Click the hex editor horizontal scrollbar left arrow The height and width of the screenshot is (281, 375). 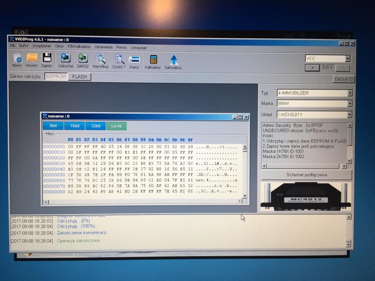[46, 202]
